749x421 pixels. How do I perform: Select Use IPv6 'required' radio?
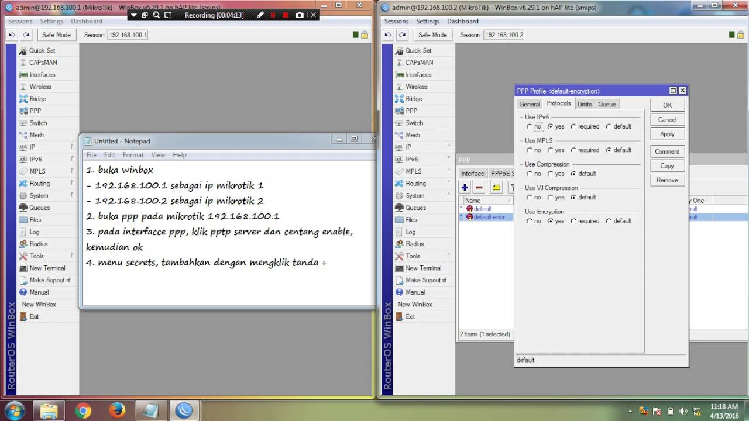573,127
